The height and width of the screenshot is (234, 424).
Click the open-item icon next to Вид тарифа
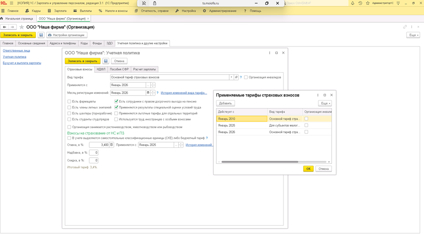[236, 77]
